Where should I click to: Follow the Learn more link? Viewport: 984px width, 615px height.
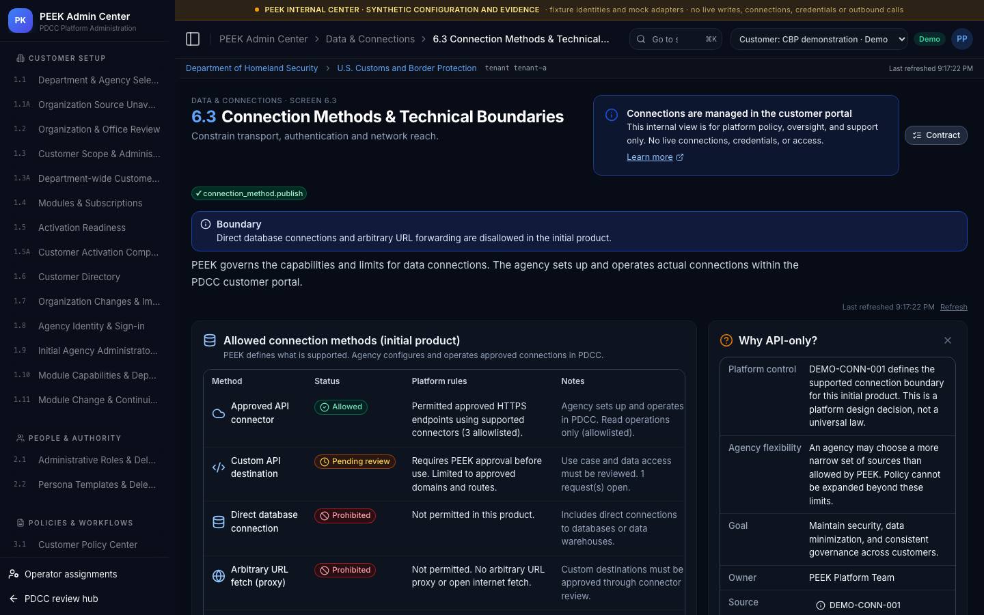click(655, 157)
